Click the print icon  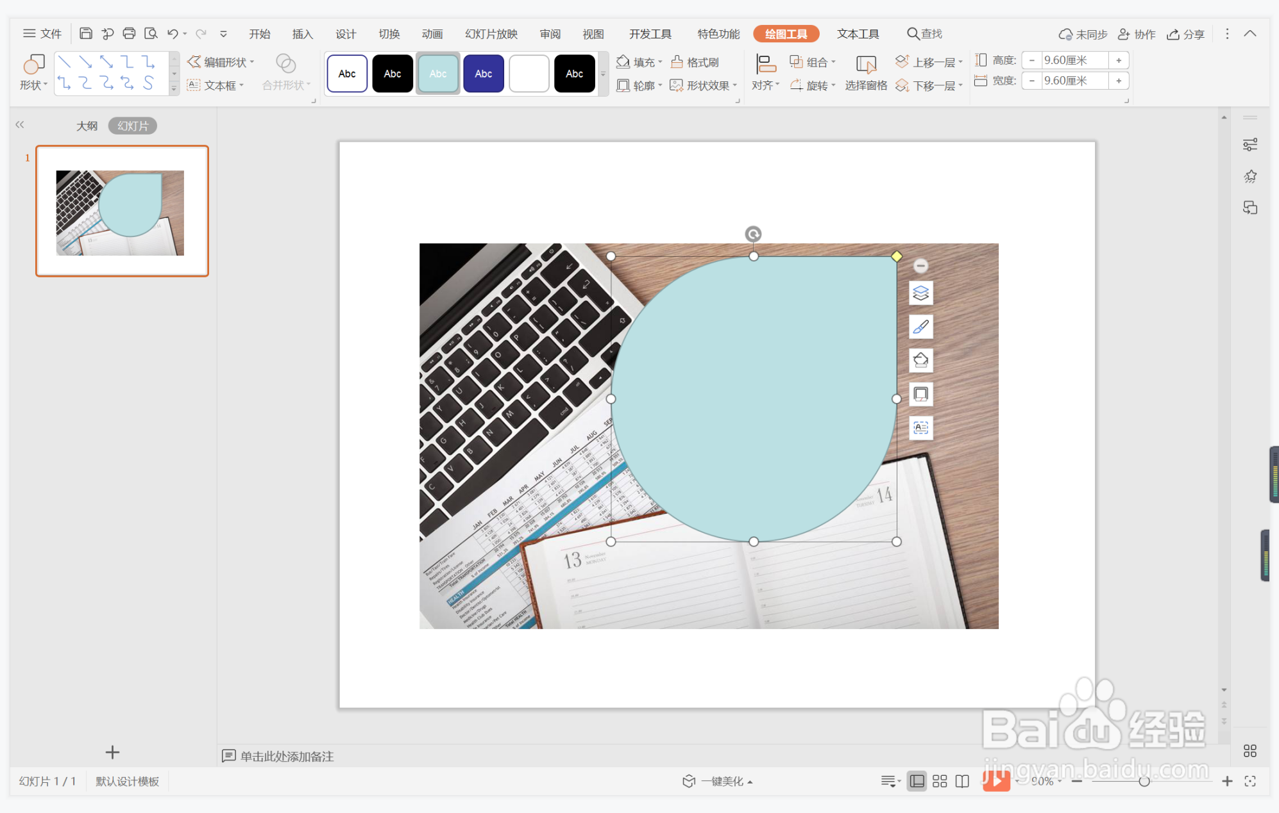(x=129, y=33)
